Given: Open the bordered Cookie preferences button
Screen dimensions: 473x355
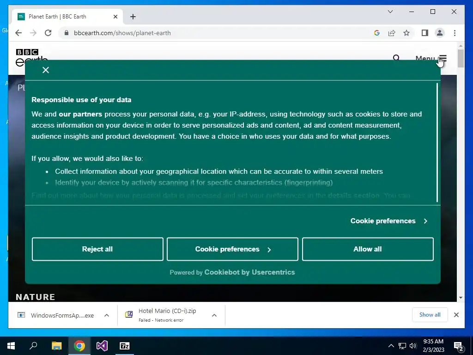Looking at the screenshot, I should [233, 249].
